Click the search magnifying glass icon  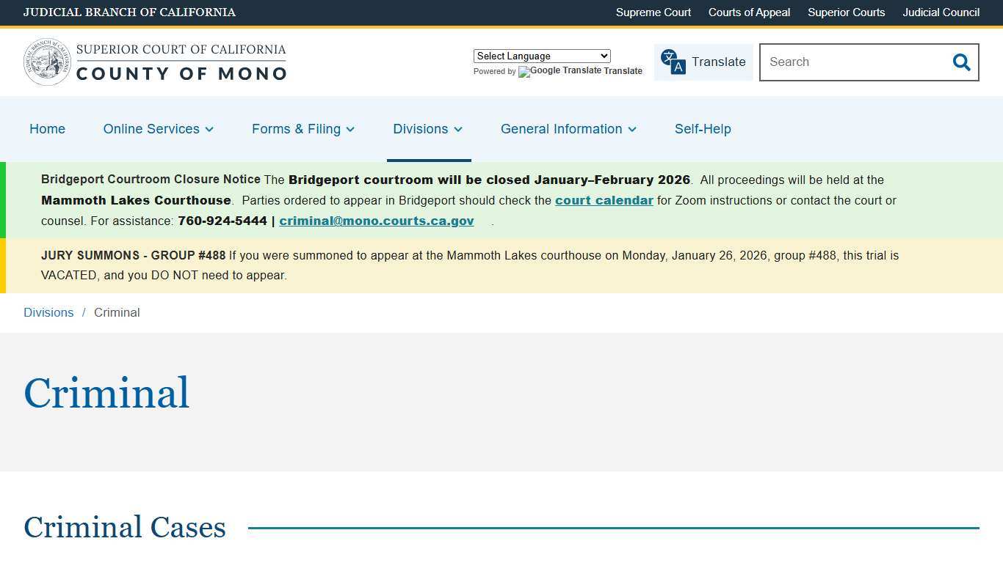click(961, 62)
